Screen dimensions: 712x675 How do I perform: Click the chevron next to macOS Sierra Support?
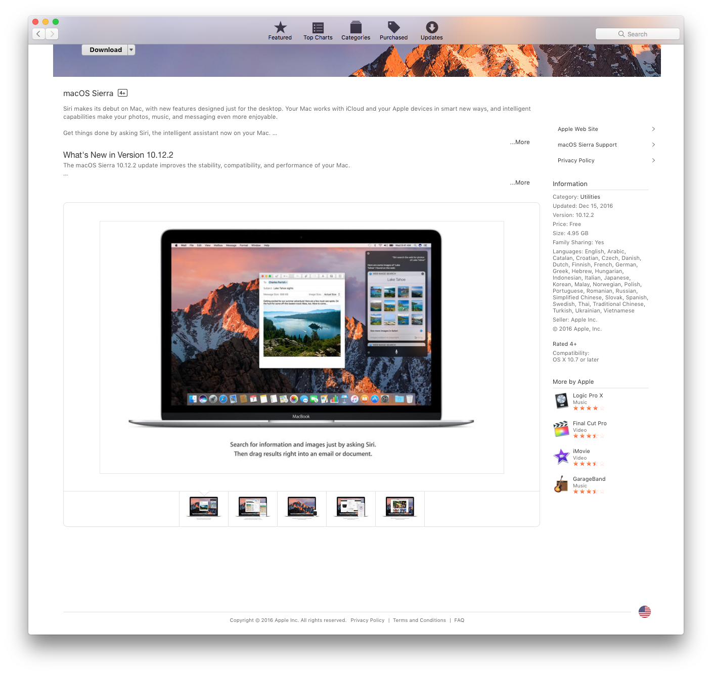point(653,145)
